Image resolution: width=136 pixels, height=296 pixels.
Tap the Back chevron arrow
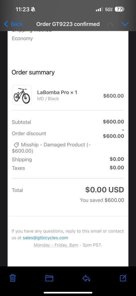(x=6, y=24)
